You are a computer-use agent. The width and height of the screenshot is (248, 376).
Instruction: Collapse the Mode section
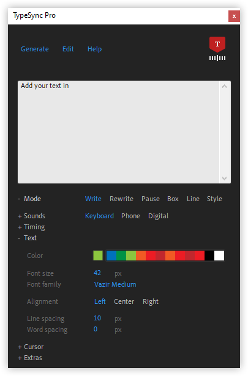point(29,199)
